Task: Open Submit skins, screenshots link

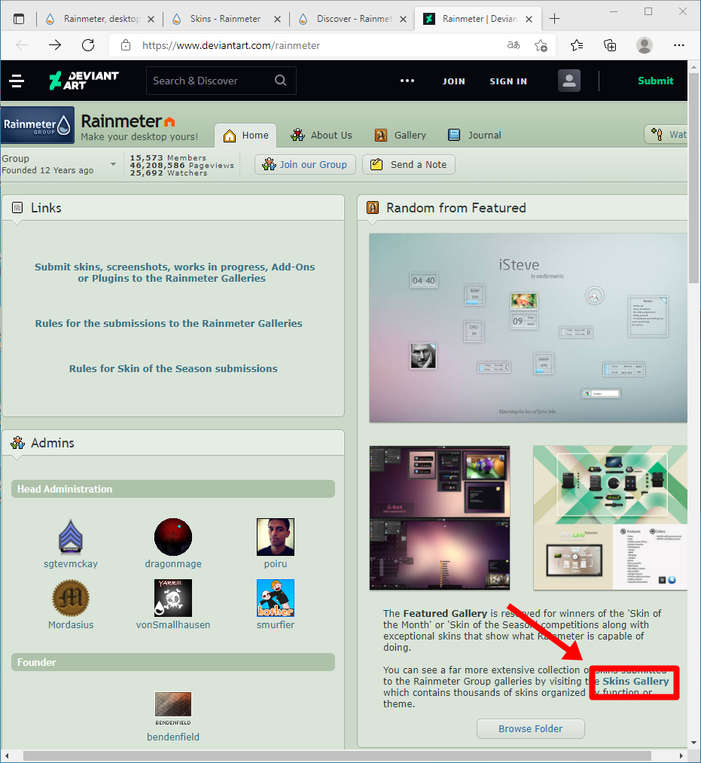Action: (x=174, y=273)
